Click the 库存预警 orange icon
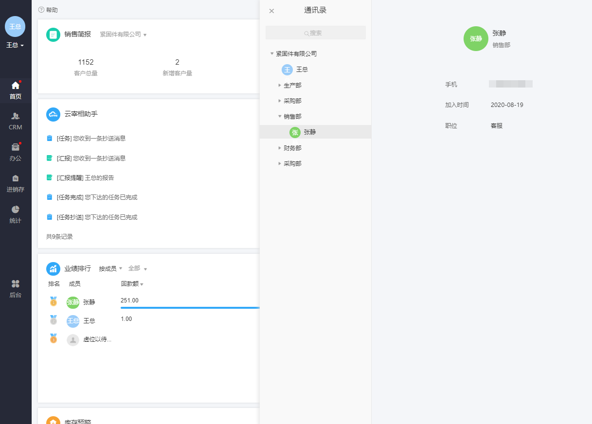 click(x=53, y=420)
